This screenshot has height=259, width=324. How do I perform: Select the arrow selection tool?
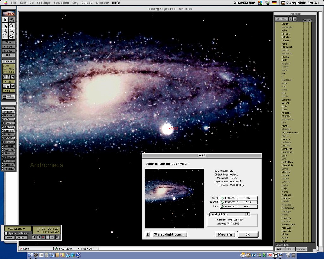pos(5,20)
